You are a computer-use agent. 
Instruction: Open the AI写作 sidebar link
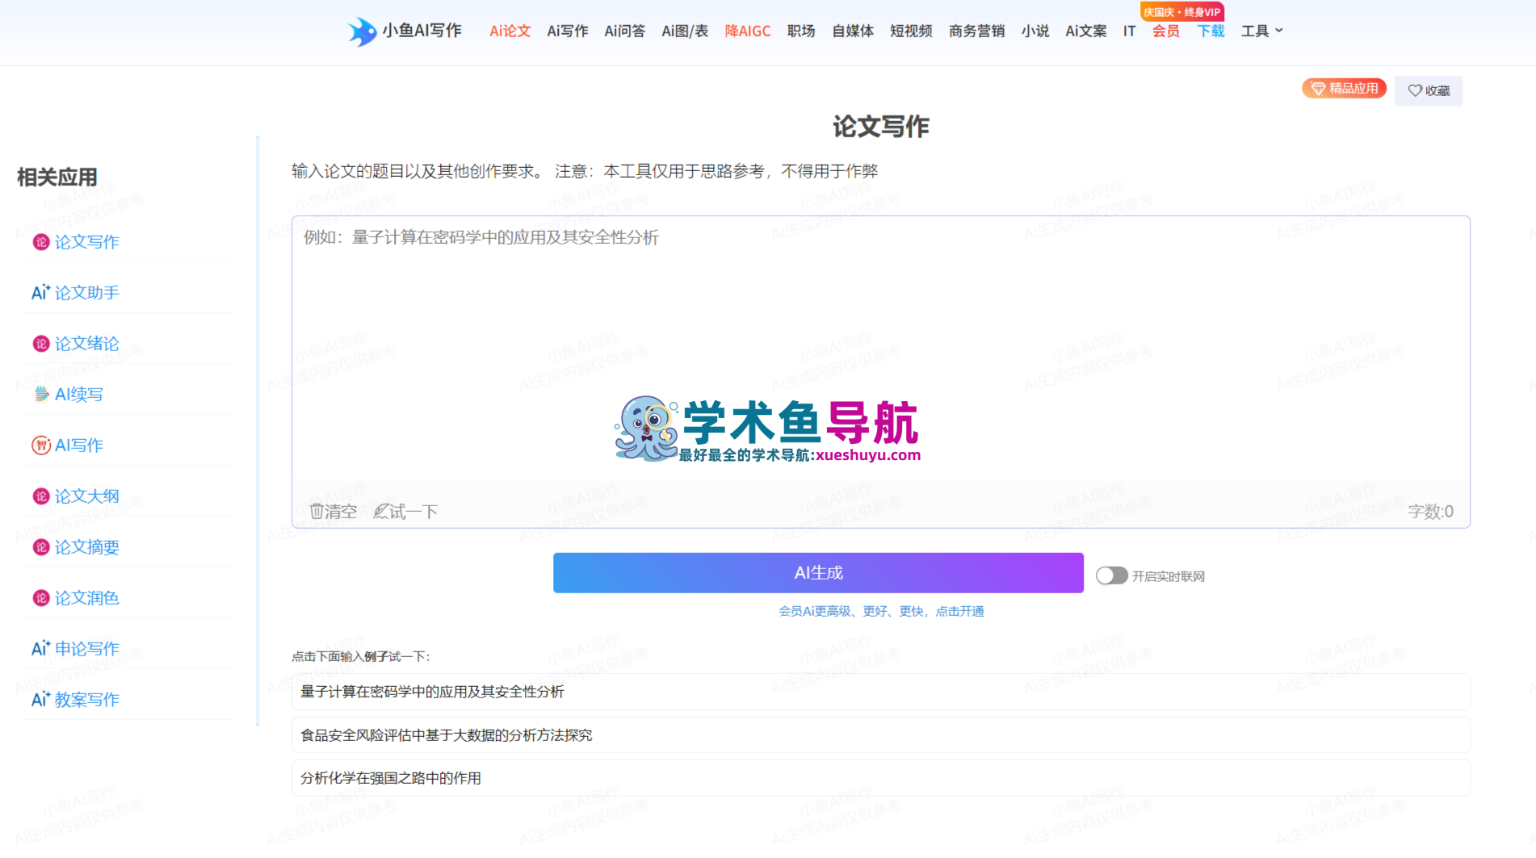point(79,446)
